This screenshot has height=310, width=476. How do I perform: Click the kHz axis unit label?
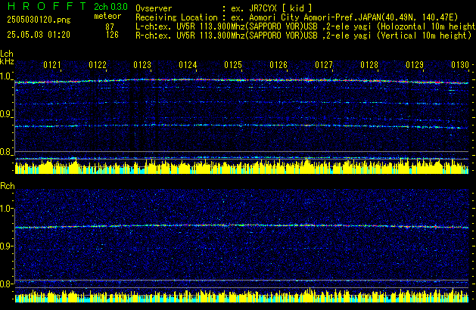7,61
